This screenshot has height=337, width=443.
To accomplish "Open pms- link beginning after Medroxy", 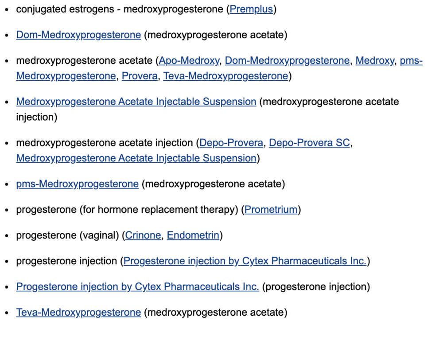I will pos(411,60).
